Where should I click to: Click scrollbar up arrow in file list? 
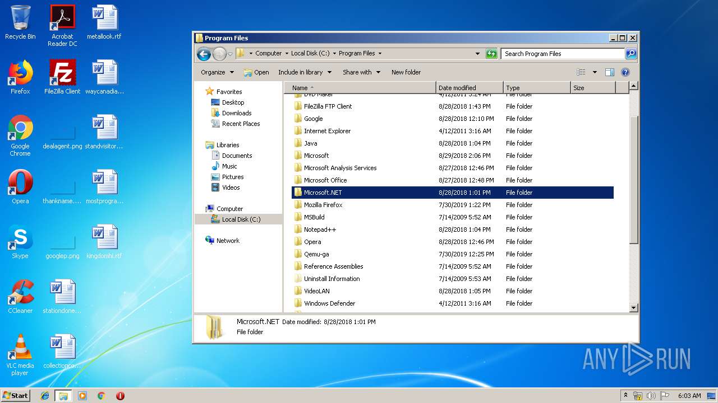coord(633,86)
